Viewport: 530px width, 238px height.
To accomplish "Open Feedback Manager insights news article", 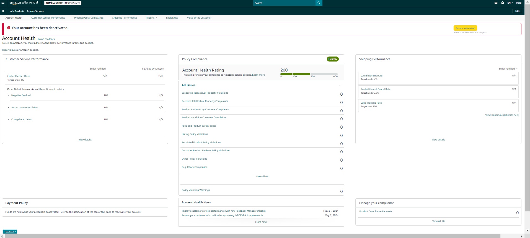I will point(223,211).
